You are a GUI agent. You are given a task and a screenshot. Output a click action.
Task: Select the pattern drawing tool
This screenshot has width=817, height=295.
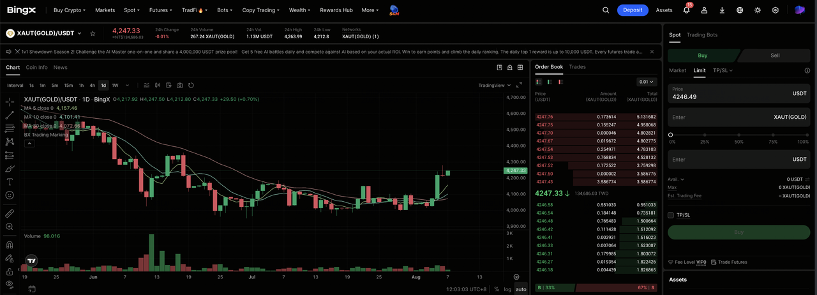click(10, 142)
